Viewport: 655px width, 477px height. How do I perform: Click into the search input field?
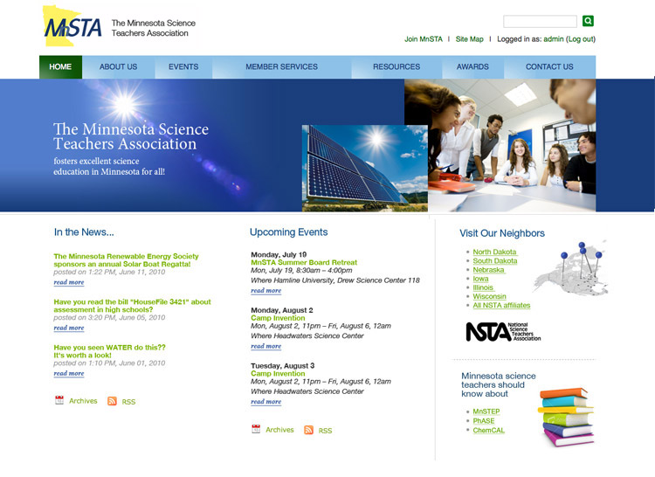(x=540, y=21)
